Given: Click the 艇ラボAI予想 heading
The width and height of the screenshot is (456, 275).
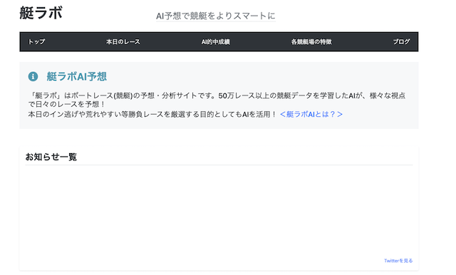Looking at the screenshot, I should 77,76.
